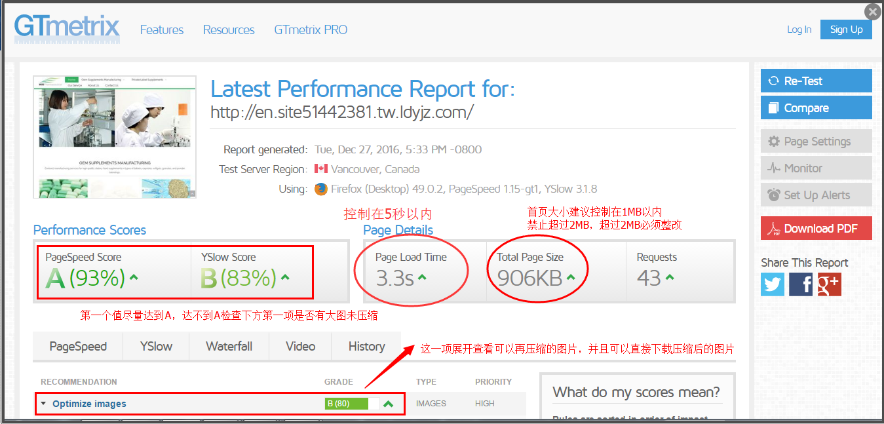The width and height of the screenshot is (884, 424).
Task: Open the History tab
Action: pos(366,346)
